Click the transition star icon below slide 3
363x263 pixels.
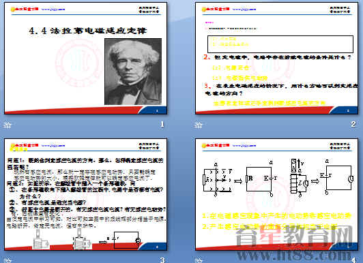8,260
